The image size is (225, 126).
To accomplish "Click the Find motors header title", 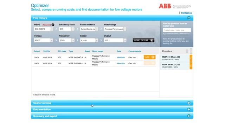I will 40,18.
